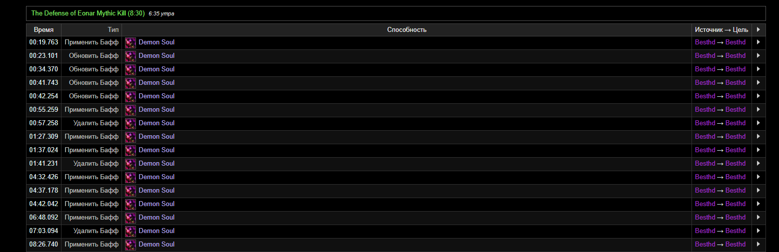Image resolution: width=779 pixels, height=252 pixels.
Task: Click Demon Soul icon at 00:34.370
Action: coord(130,70)
